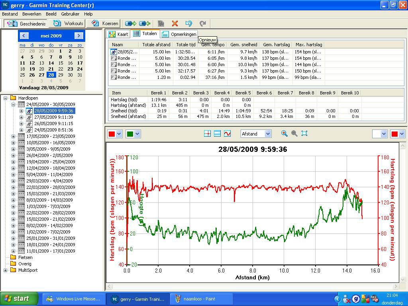
Task: Click the greyed-out icon left of the red X
Action: [161, 24]
